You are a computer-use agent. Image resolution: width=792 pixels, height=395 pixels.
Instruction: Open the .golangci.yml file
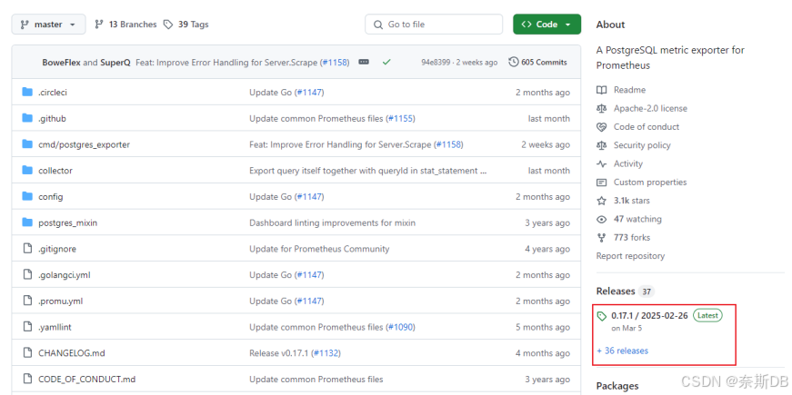pyautogui.click(x=65, y=275)
